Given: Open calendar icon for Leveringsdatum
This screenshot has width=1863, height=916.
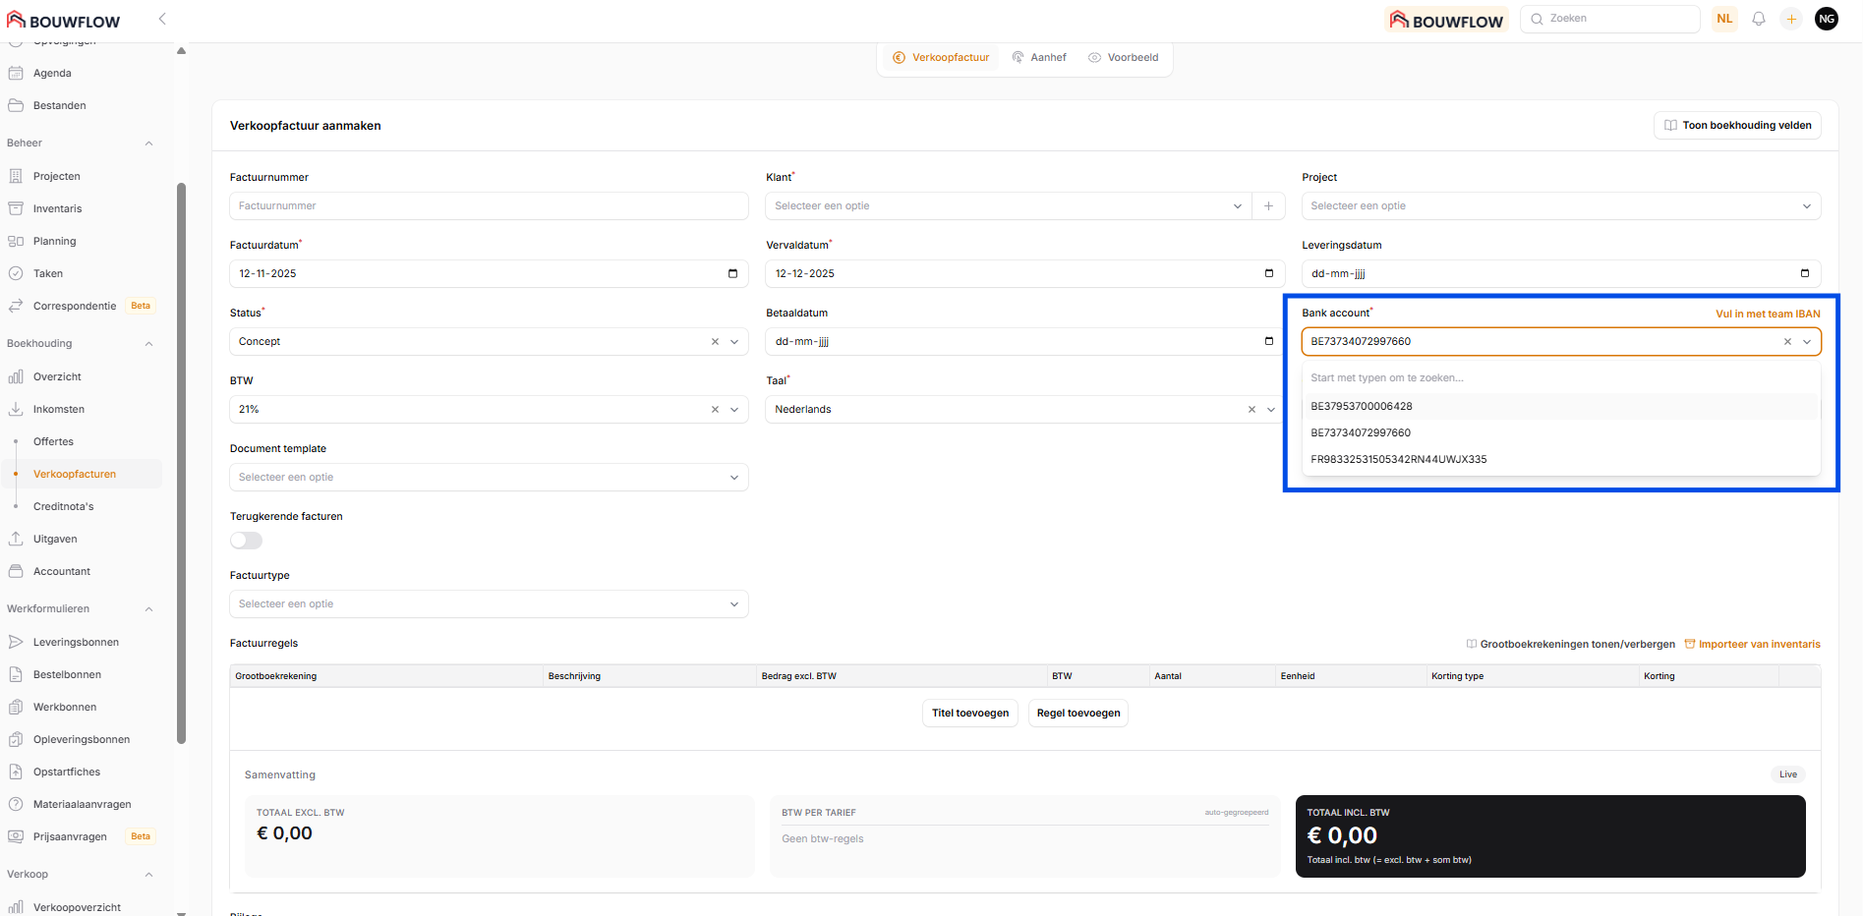Looking at the screenshot, I should click(x=1804, y=274).
